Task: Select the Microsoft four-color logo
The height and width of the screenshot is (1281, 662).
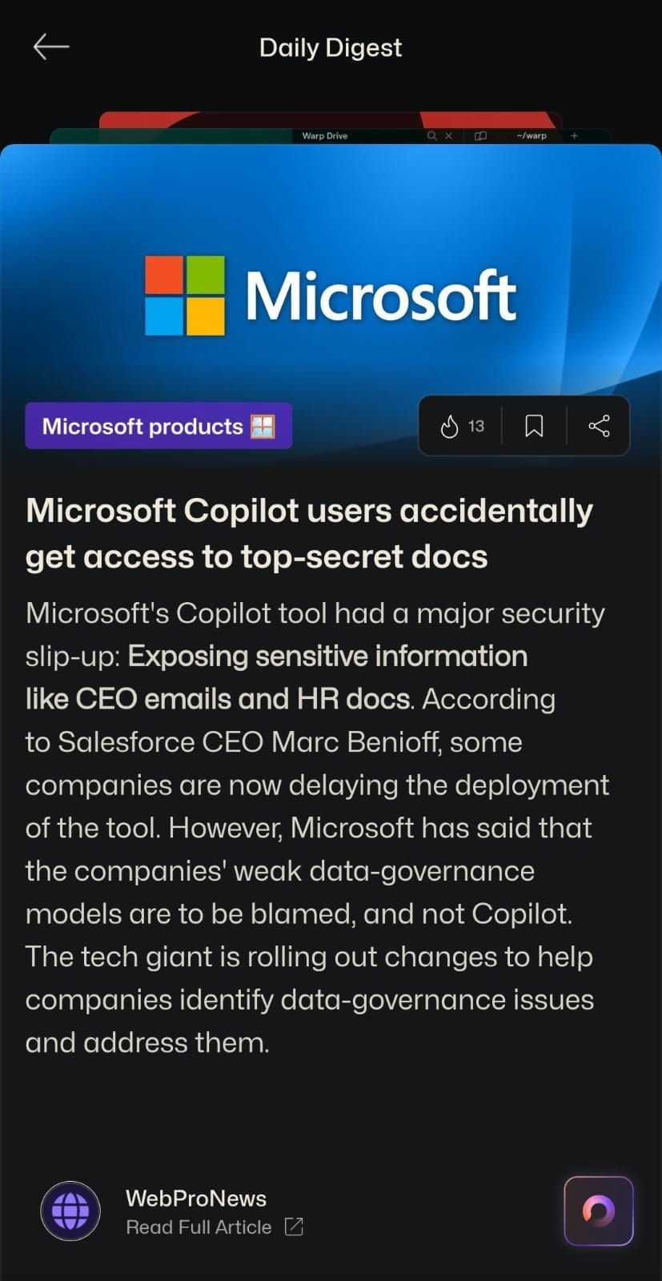Action: [x=185, y=295]
